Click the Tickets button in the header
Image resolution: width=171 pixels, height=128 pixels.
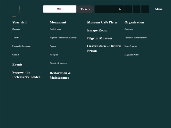[x=85, y=9]
